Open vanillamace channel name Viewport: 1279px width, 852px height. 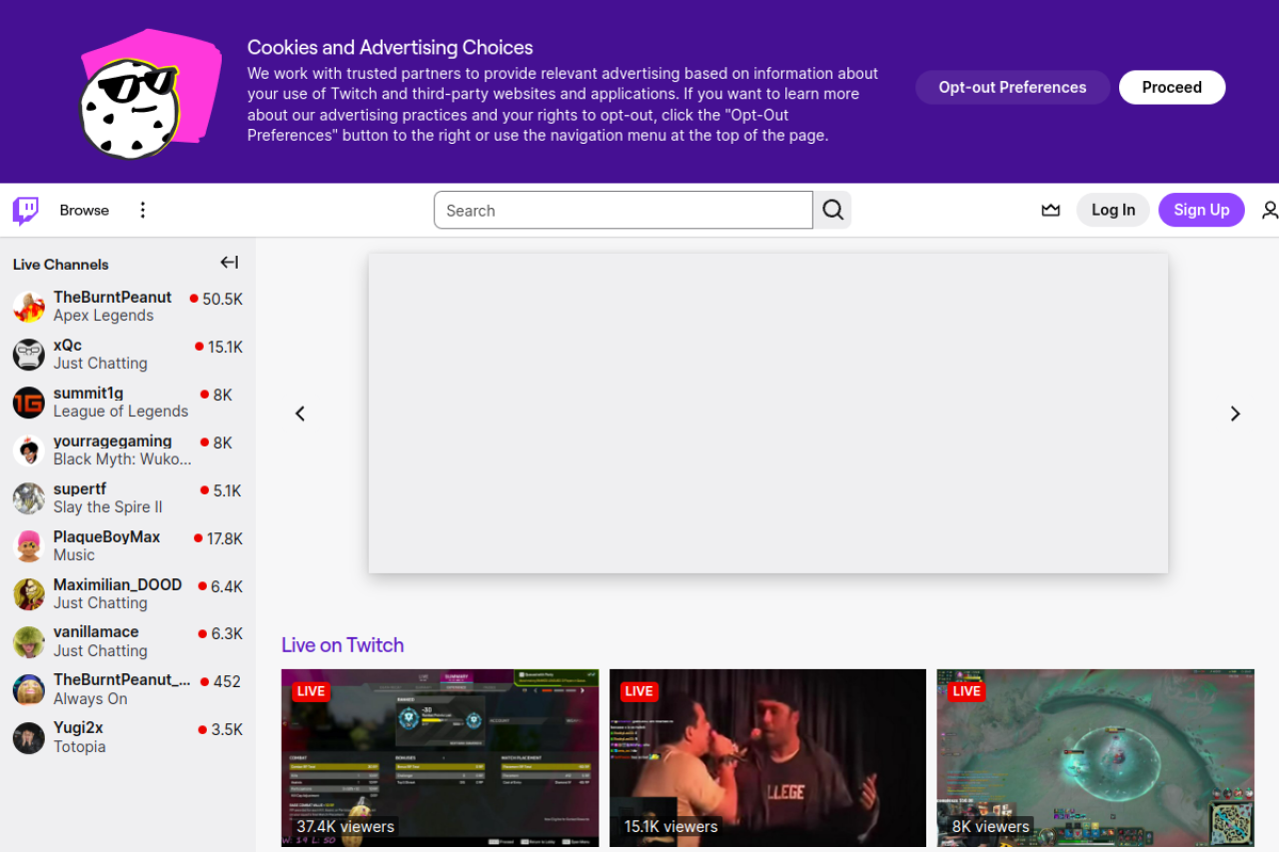coord(96,632)
